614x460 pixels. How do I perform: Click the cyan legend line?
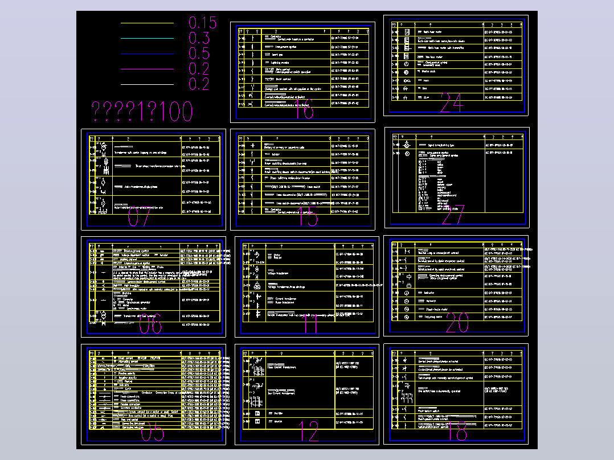click(147, 38)
